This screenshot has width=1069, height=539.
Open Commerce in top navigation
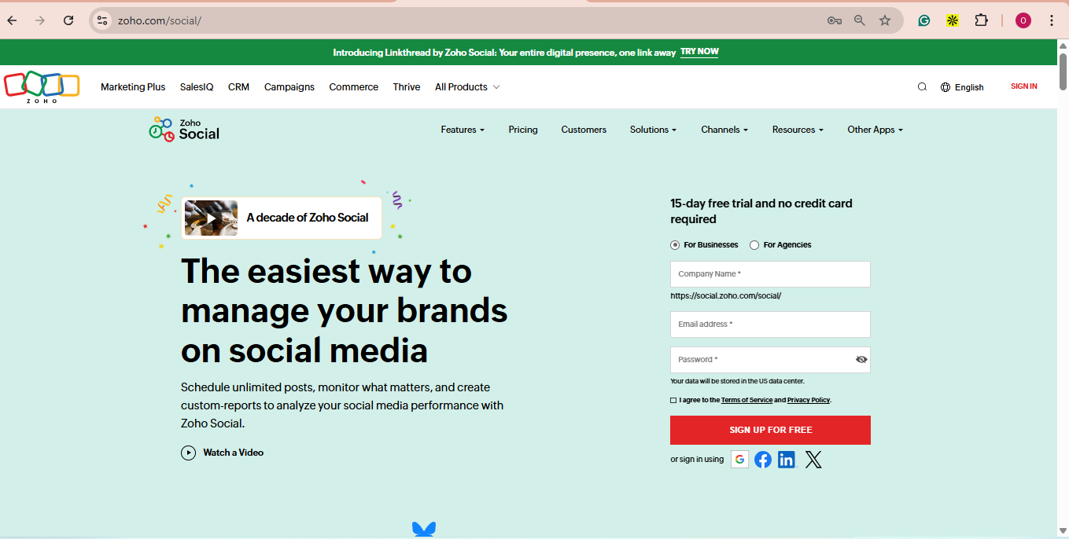point(354,87)
